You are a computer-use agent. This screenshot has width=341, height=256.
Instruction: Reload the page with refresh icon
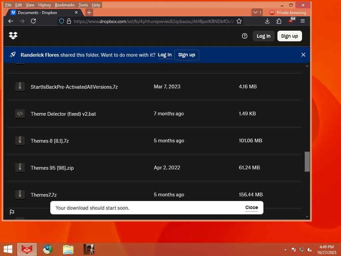point(33,21)
